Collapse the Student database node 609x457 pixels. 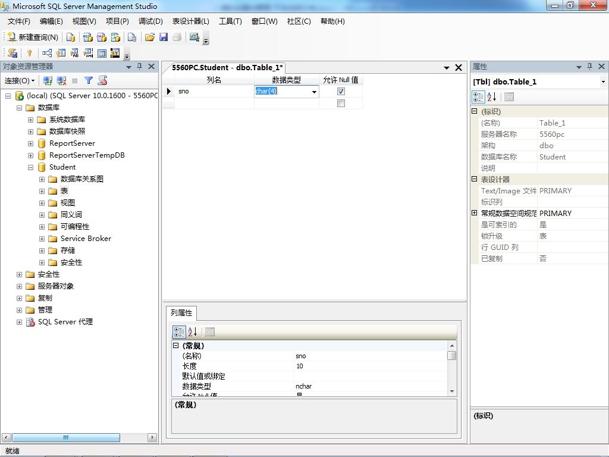pos(30,167)
